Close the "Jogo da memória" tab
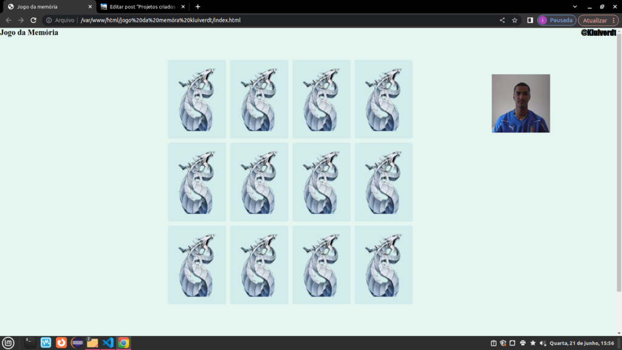The image size is (622, 350). [91, 7]
